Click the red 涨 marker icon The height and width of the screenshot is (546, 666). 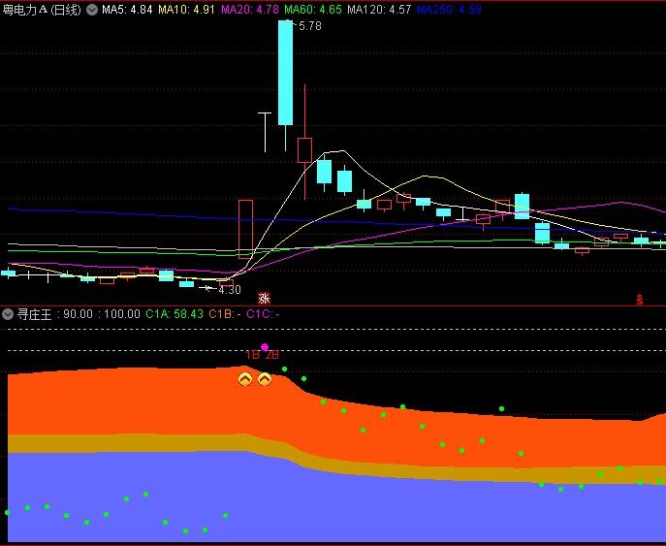click(x=264, y=299)
